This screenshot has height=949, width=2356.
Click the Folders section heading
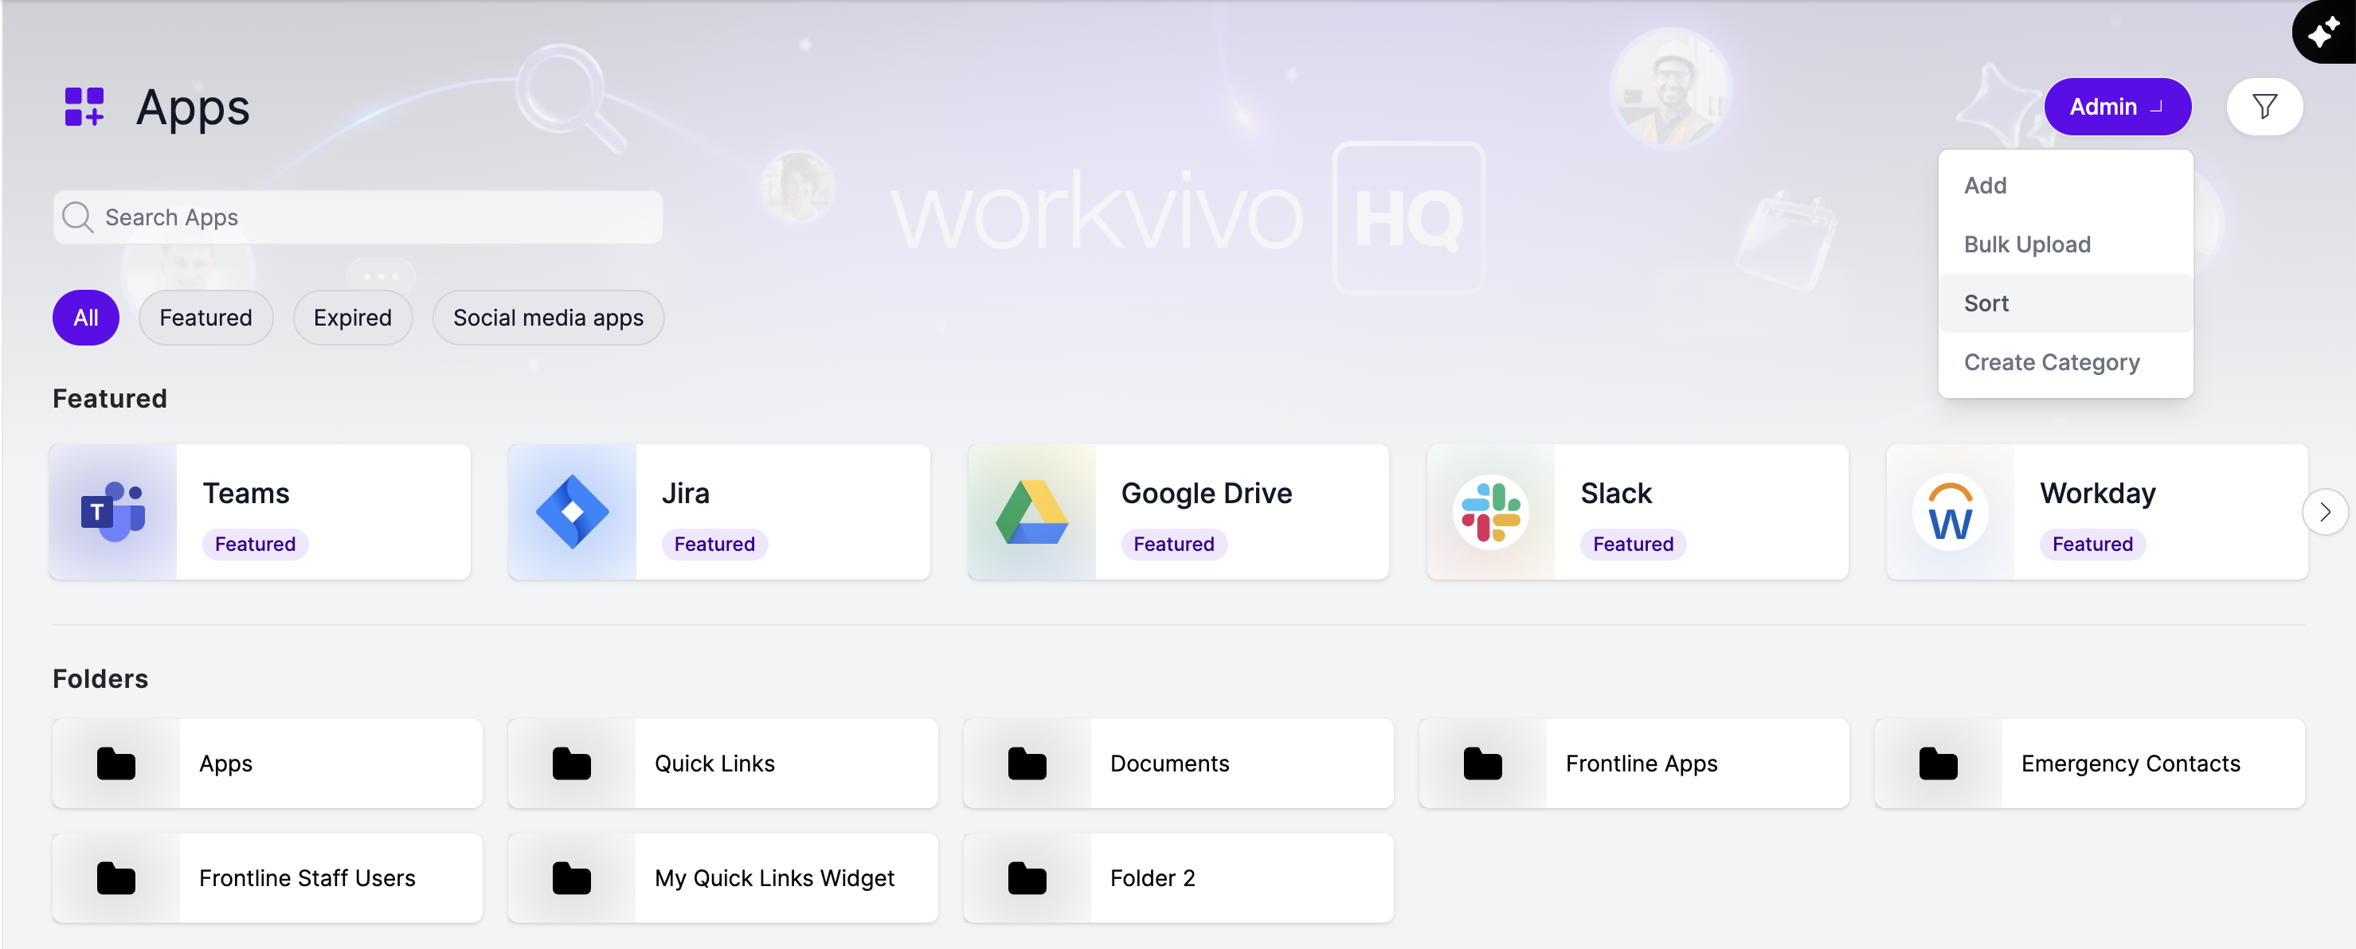(100, 678)
